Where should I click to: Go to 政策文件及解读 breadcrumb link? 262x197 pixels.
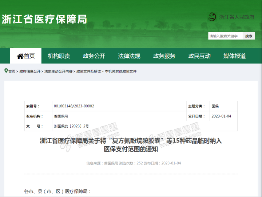coord(88,71)
